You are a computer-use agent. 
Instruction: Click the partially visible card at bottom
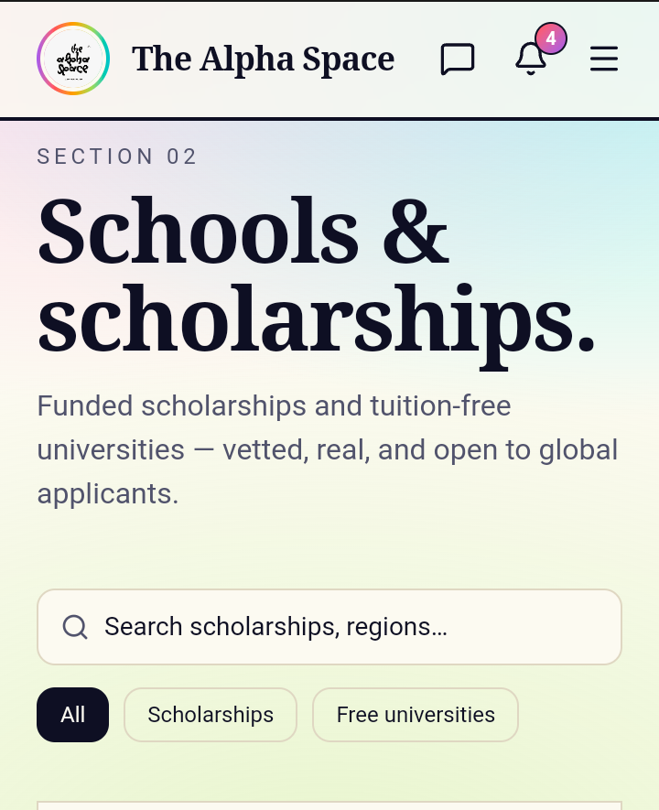(x=329, y=805)
